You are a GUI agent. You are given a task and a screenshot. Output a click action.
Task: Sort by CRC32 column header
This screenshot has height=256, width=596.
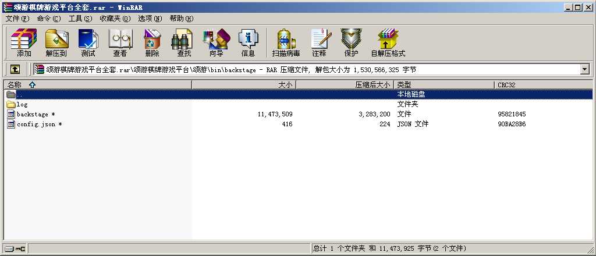pyautogui.click(x=544, y=85)
